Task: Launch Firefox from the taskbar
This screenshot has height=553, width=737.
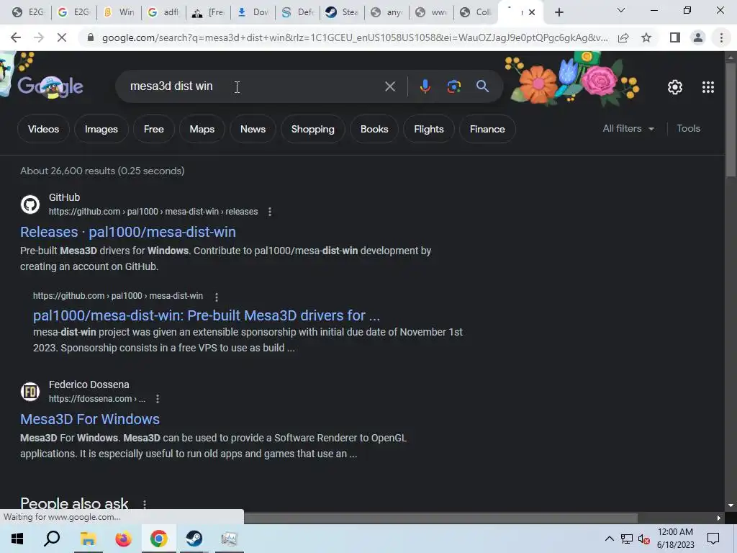Action: click(123, 539)
